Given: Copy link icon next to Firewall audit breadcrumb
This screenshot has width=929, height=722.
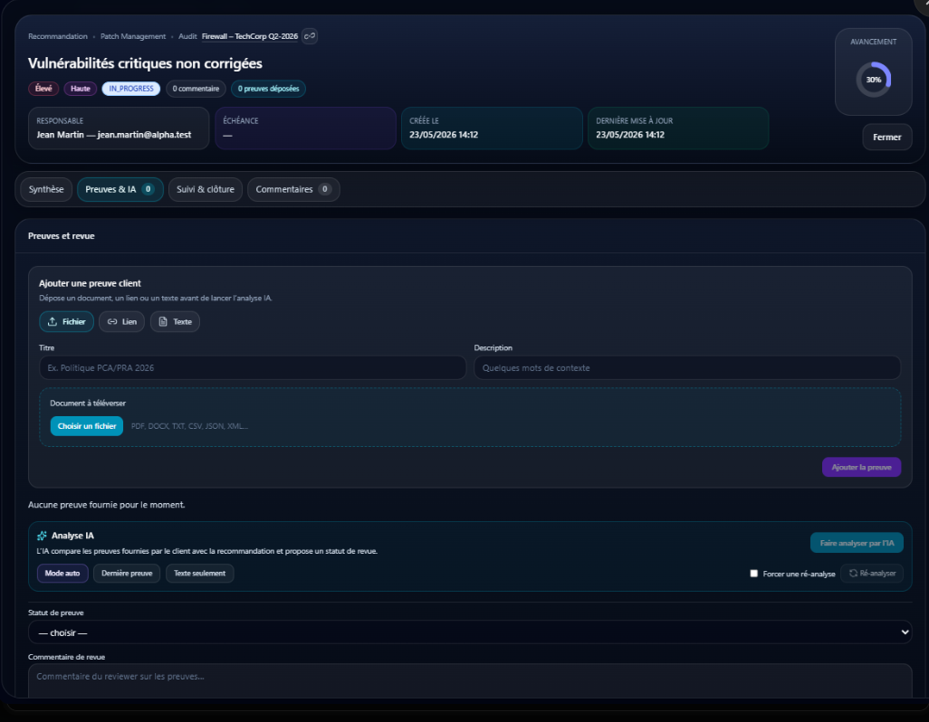Looking at the screenshot, I should click(x=310, y=36).
